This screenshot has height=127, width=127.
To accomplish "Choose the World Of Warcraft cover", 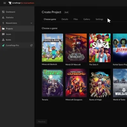I will coord(76,48).
